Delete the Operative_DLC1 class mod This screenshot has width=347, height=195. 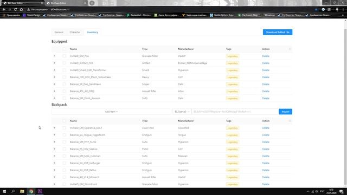point(266,128)
